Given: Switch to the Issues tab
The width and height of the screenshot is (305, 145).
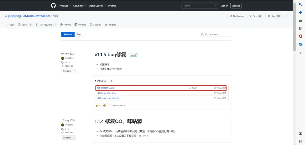Looking at the screenshot, I should [x=25, y=25].
